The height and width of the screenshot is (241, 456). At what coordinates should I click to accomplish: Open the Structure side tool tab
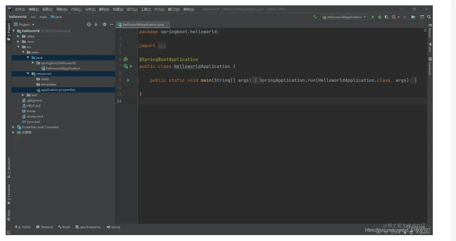click(9, 168)
